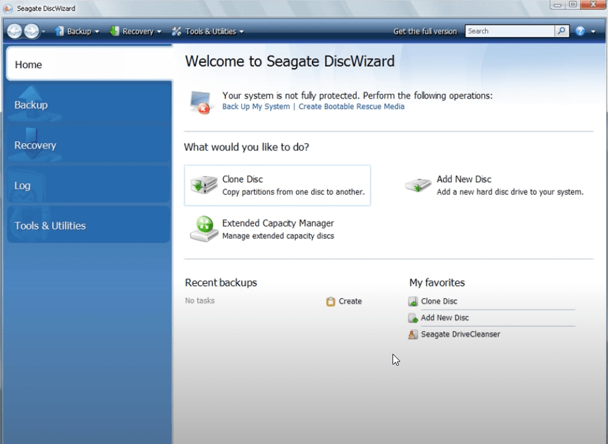Click the Clone Disc drive icon
Image resolution: width=608 pixels, height=444 pixels.
204,185
